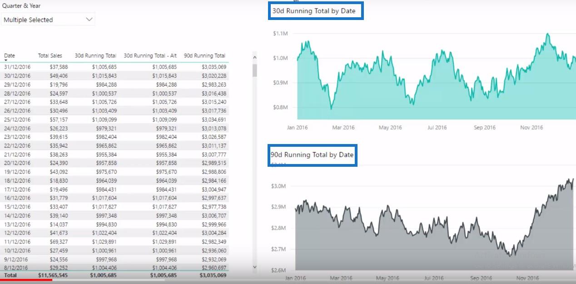Select the 20/12/2016 date cell
This screenshot has width=576, height=284.
[17, 163]
